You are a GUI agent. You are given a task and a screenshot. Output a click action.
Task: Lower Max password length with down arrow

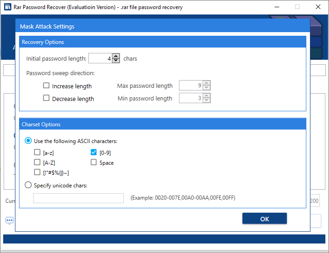207,88
